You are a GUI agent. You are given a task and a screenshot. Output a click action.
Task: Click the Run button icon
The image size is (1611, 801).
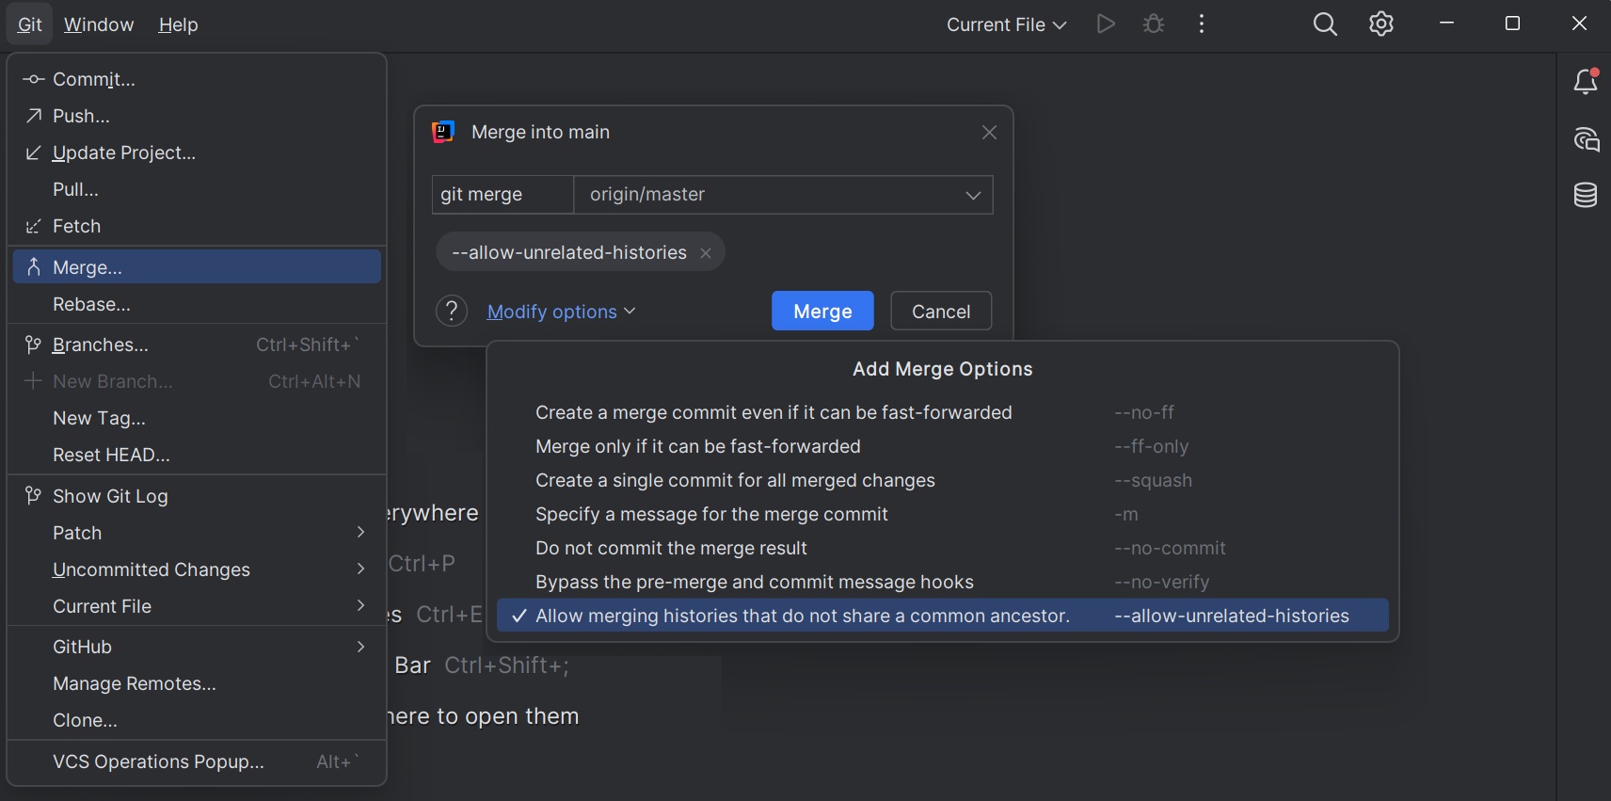pos(1107,24)
